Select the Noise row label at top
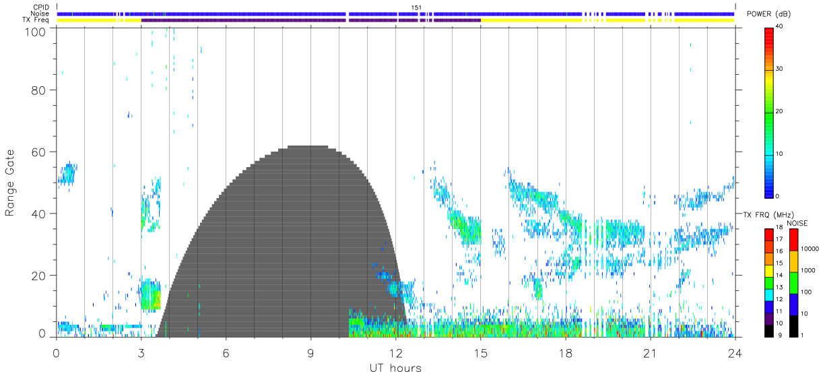This screenshot has width=827, height=382. (39, 13)
